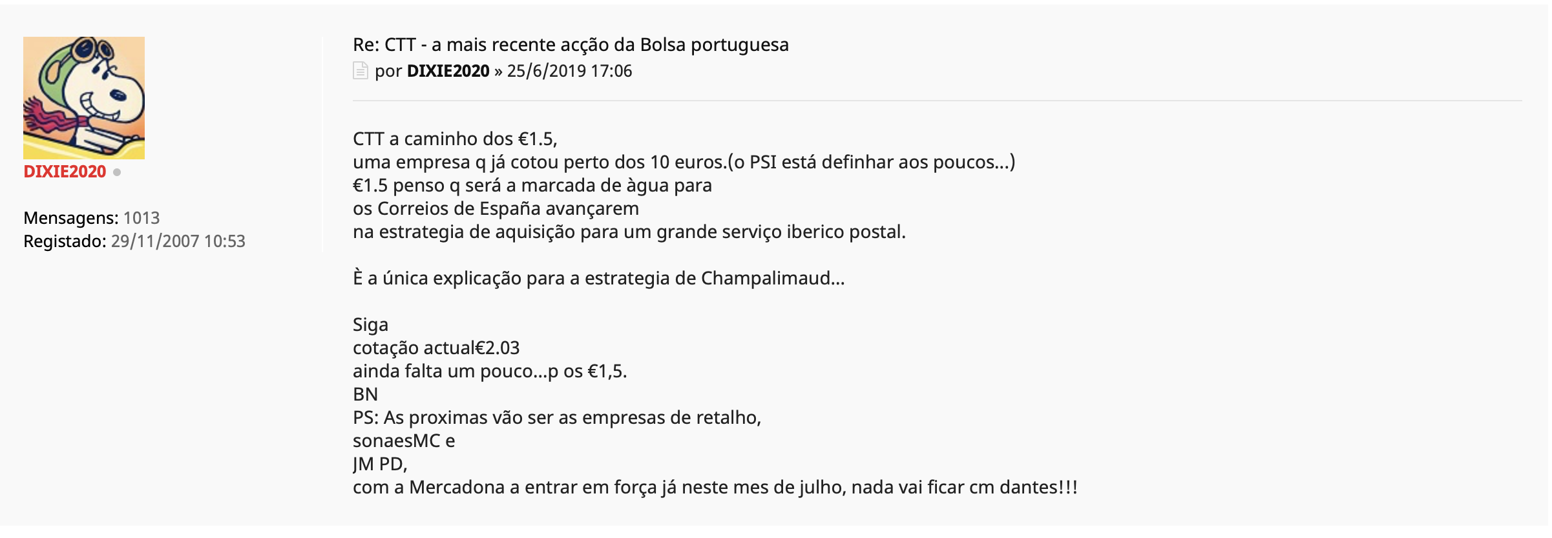Click the text "cotação actual€2.03"
Screen dimensions: 1552x538
click(436, 348)
